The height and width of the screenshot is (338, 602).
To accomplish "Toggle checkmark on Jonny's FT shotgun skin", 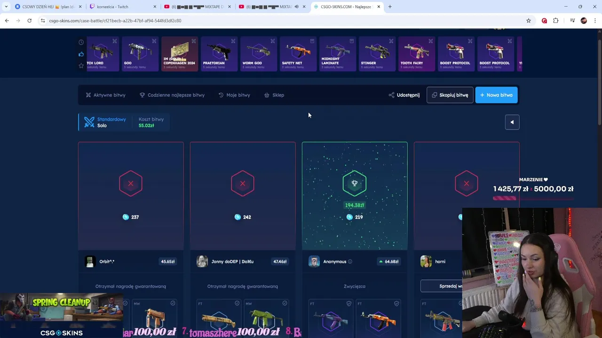I will [237, 303].
